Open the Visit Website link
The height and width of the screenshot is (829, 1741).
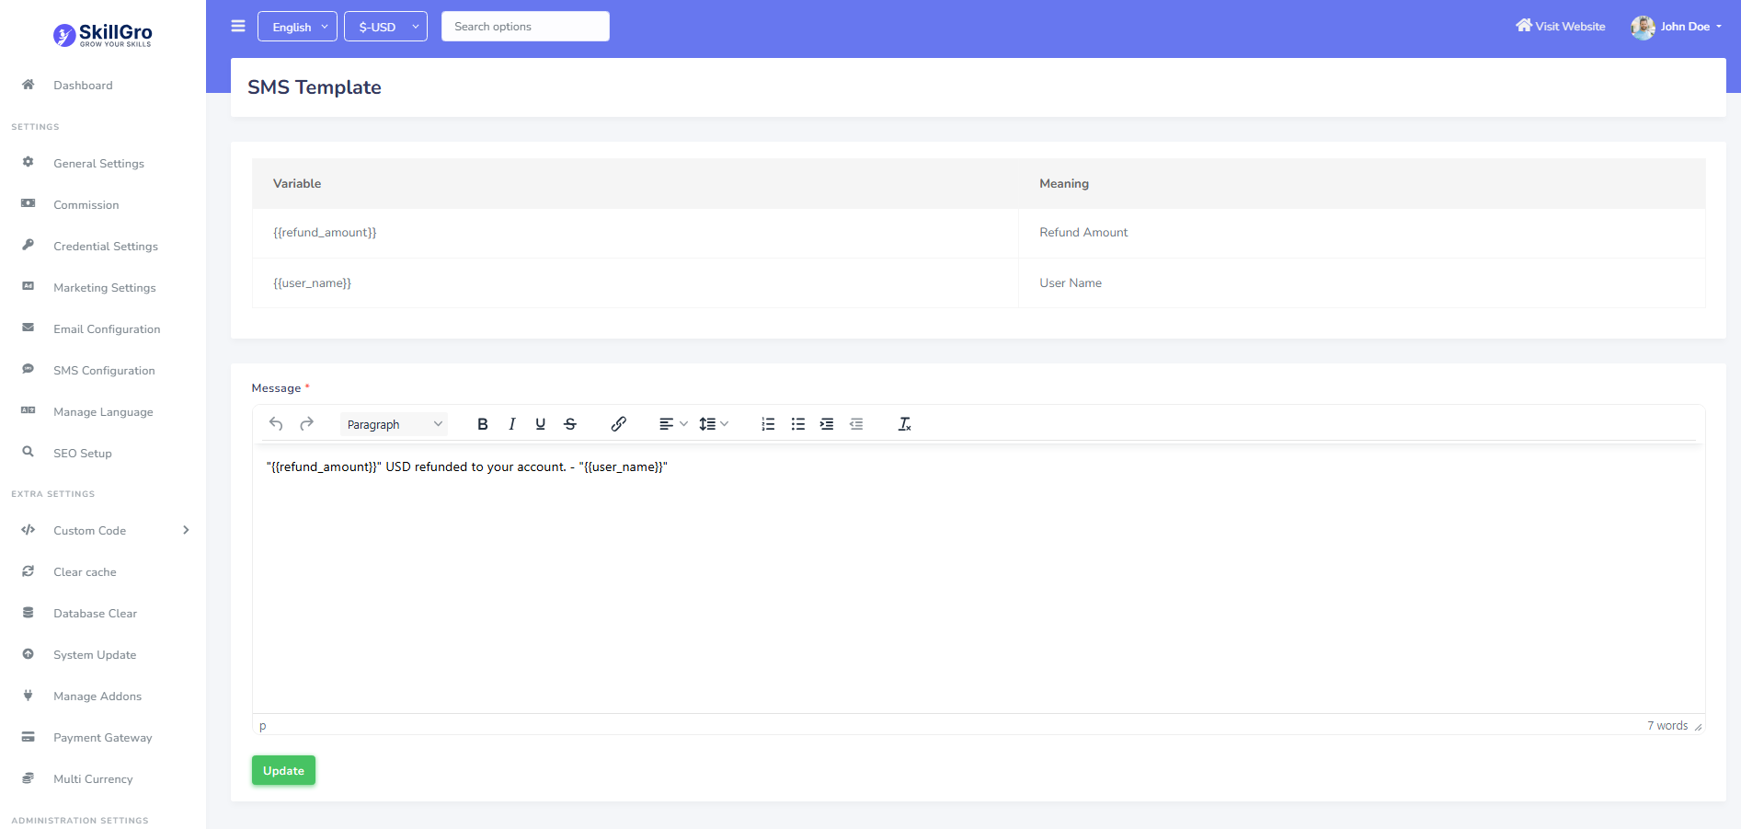(1561, 27)
